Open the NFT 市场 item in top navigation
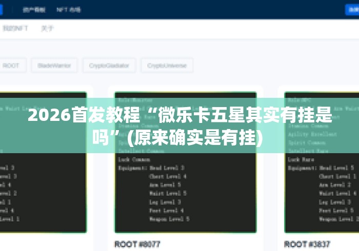 pos(69,10)
